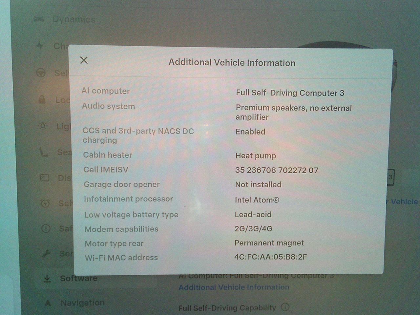Select the "Audio system" label
420x315 pixels.
[x=108, y=106]
